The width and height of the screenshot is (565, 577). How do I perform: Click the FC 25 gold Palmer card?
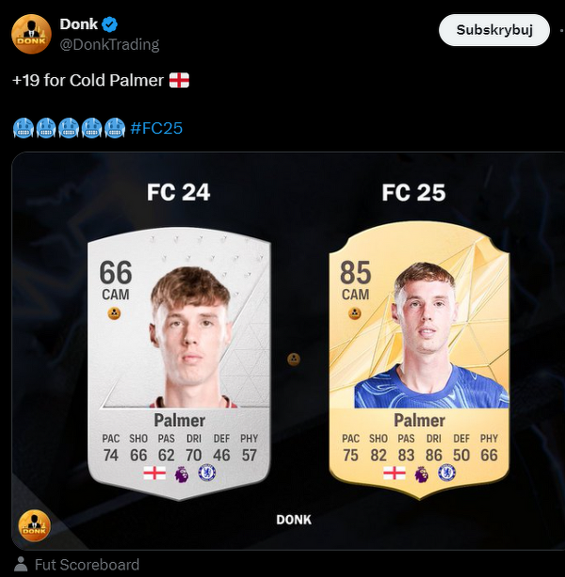[x=419, y=361]
